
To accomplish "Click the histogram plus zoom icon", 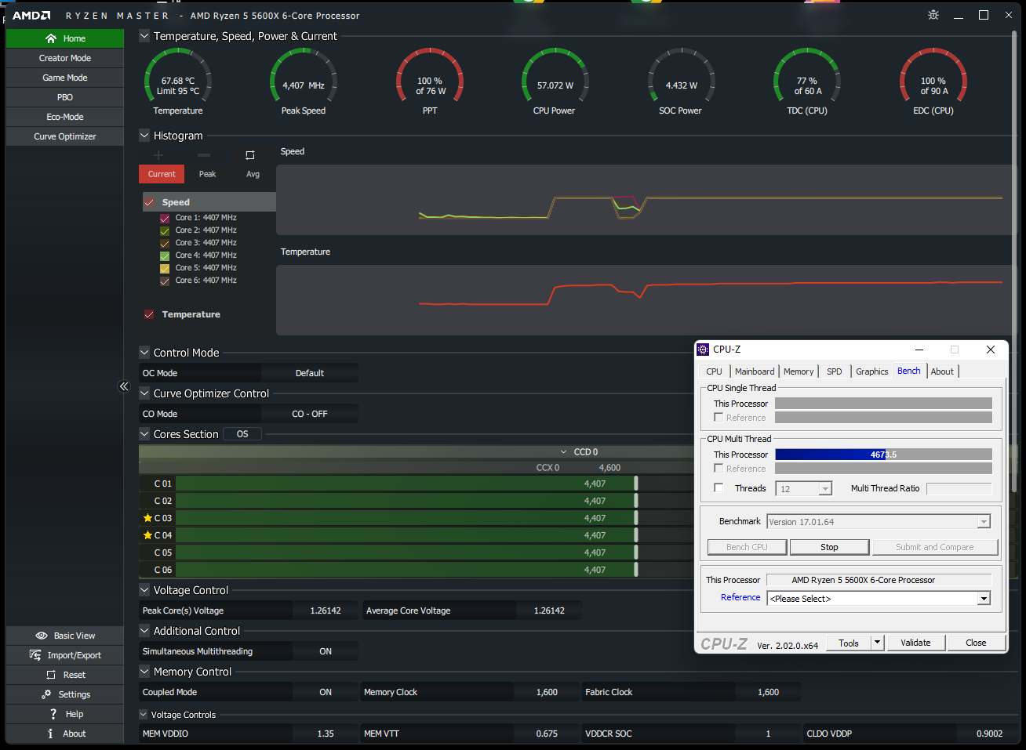I will point(158,155).
